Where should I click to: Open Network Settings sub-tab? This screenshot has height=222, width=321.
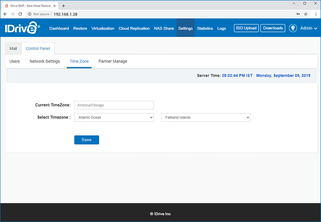tap(45, 61)
